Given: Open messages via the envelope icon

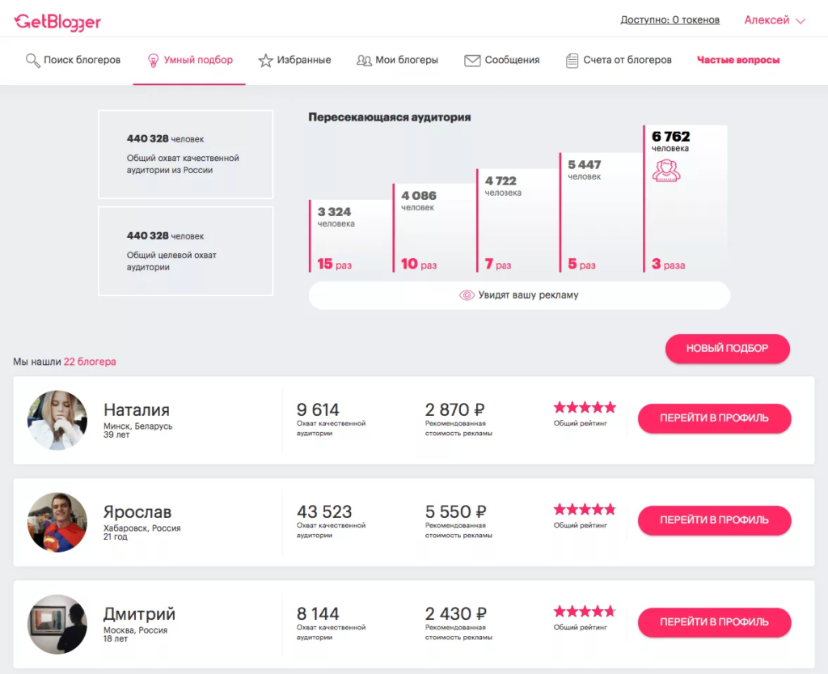Looking at the screenshot, I should 471,60.
